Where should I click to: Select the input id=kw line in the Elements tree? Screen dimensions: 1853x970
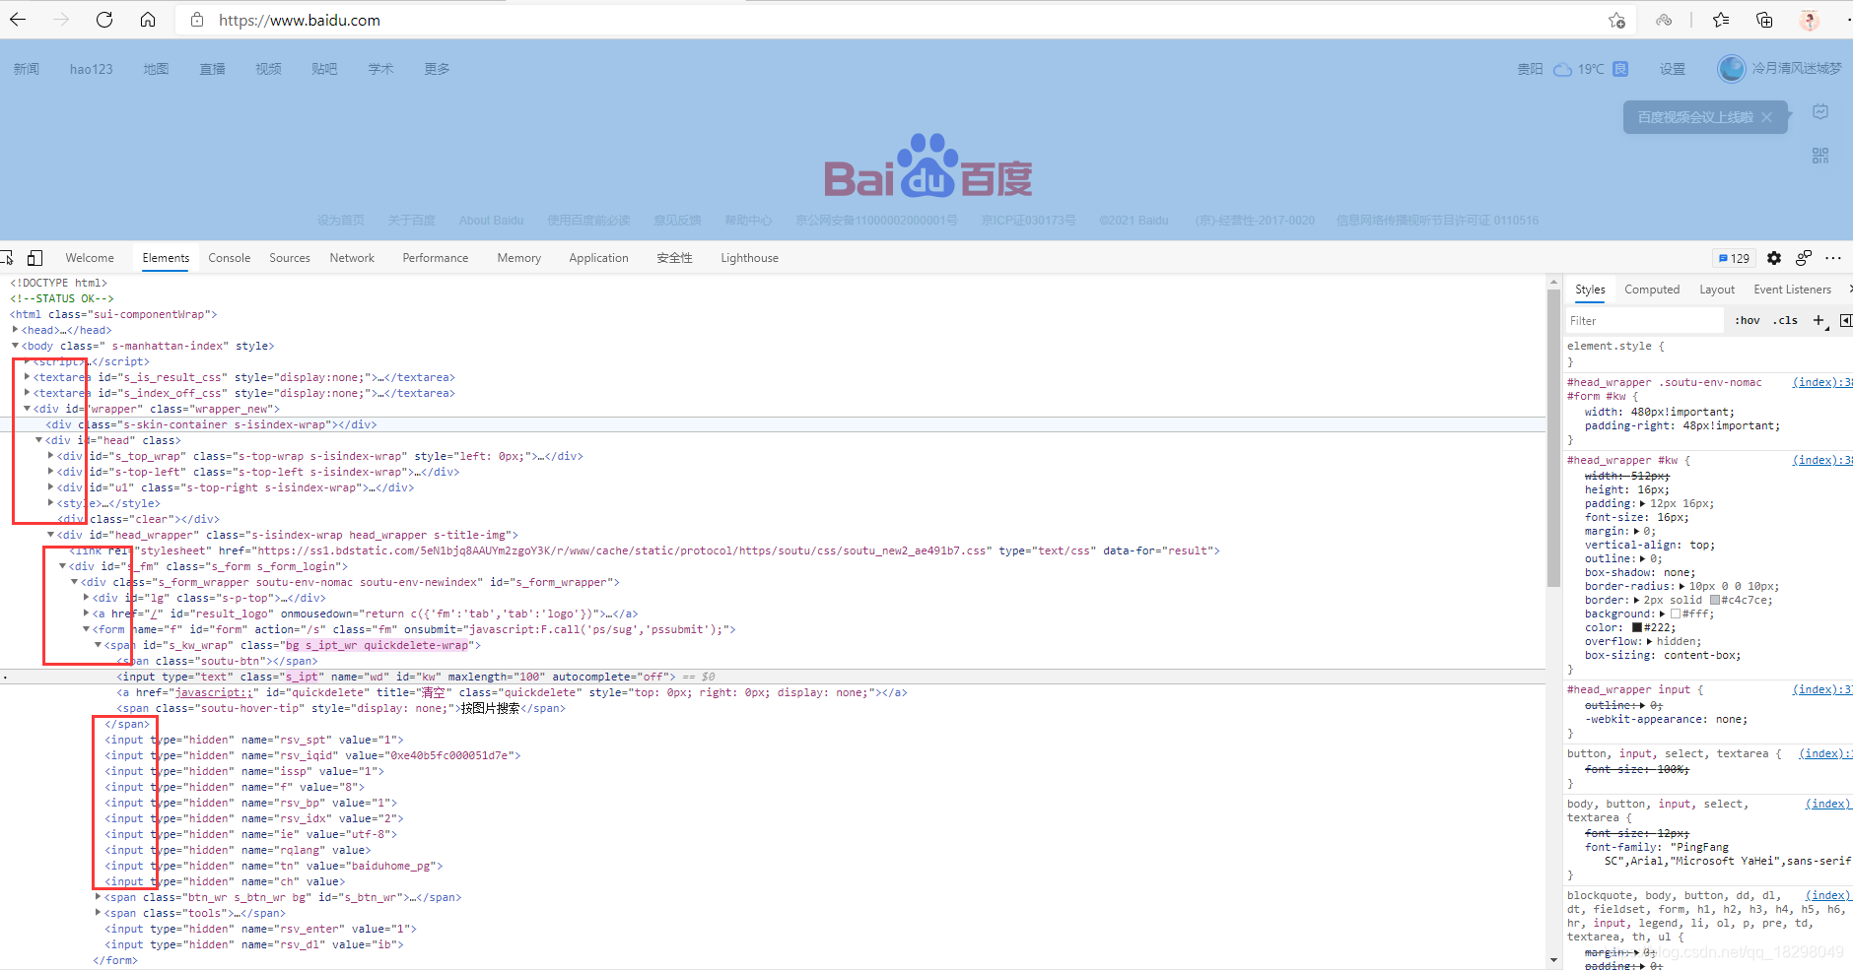pyautogui.click(x=772, y=677)
